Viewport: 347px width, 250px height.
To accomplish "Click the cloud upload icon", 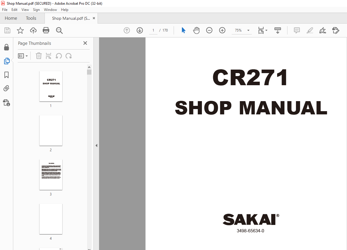I will (x=33, y=30).
